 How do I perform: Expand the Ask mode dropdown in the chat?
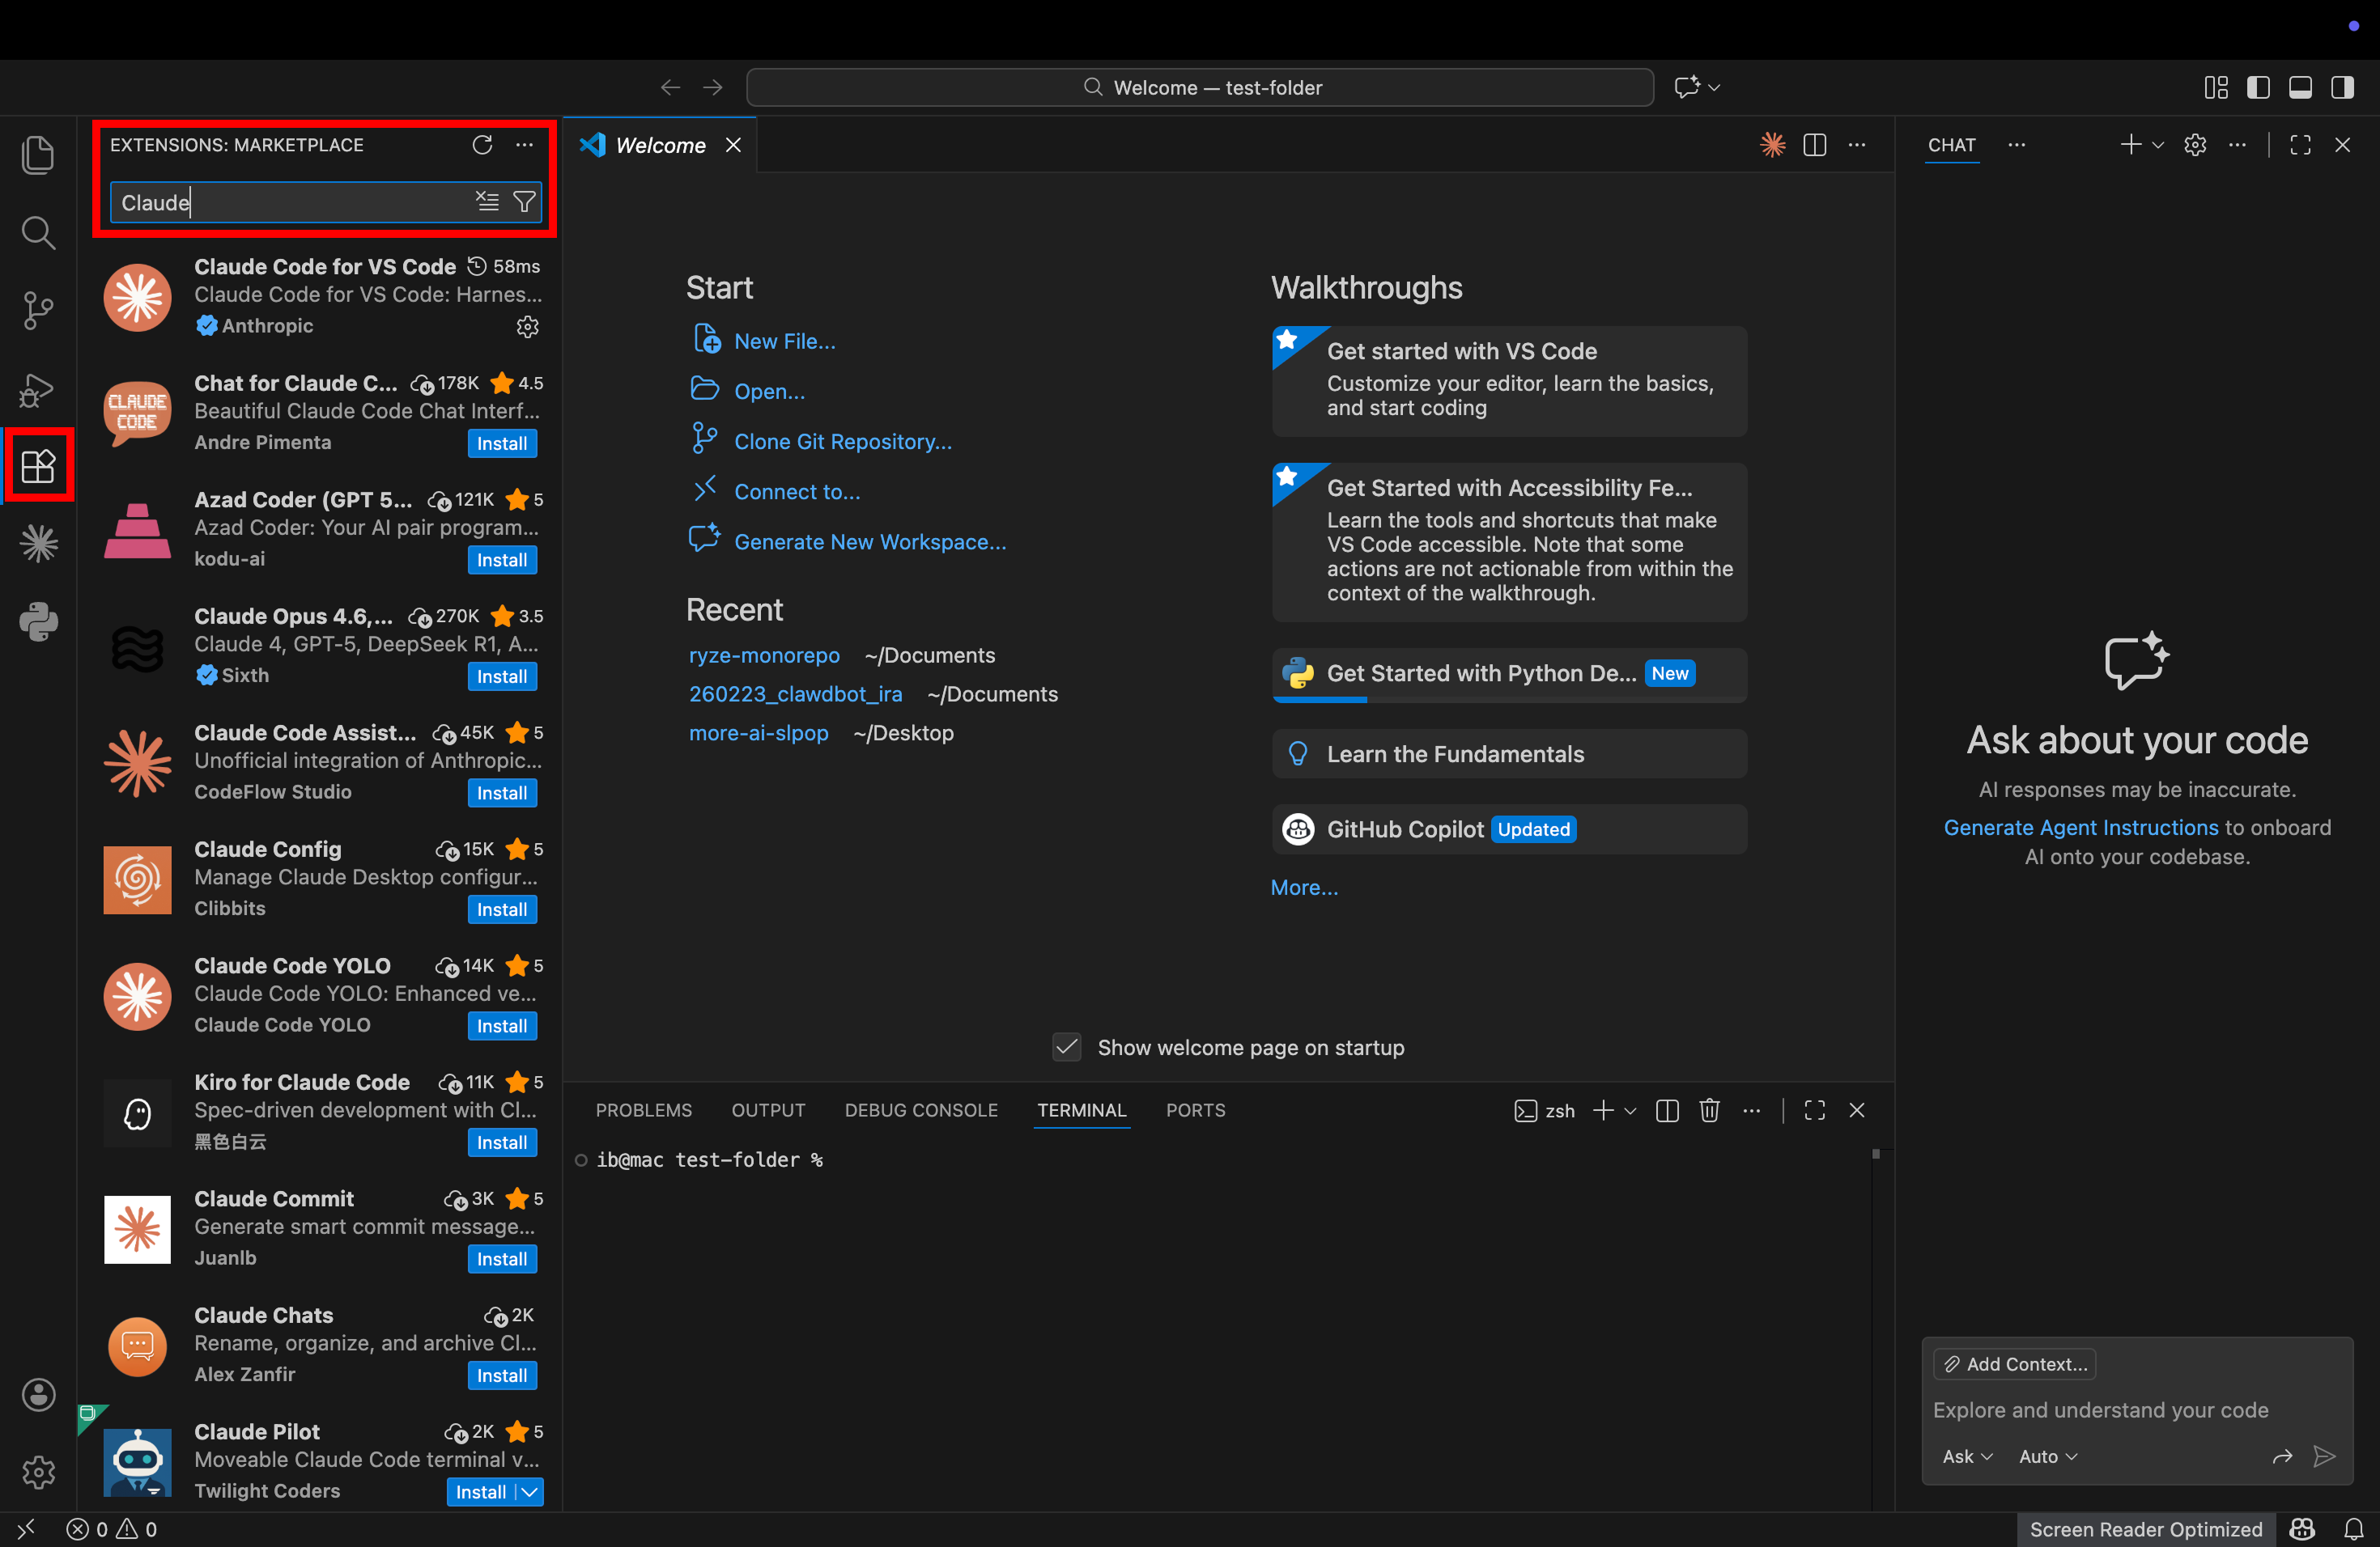click(x=1966, y=1456)
